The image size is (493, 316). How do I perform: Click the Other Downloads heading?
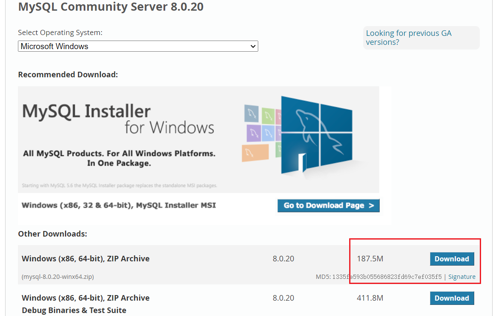point(53,234)
